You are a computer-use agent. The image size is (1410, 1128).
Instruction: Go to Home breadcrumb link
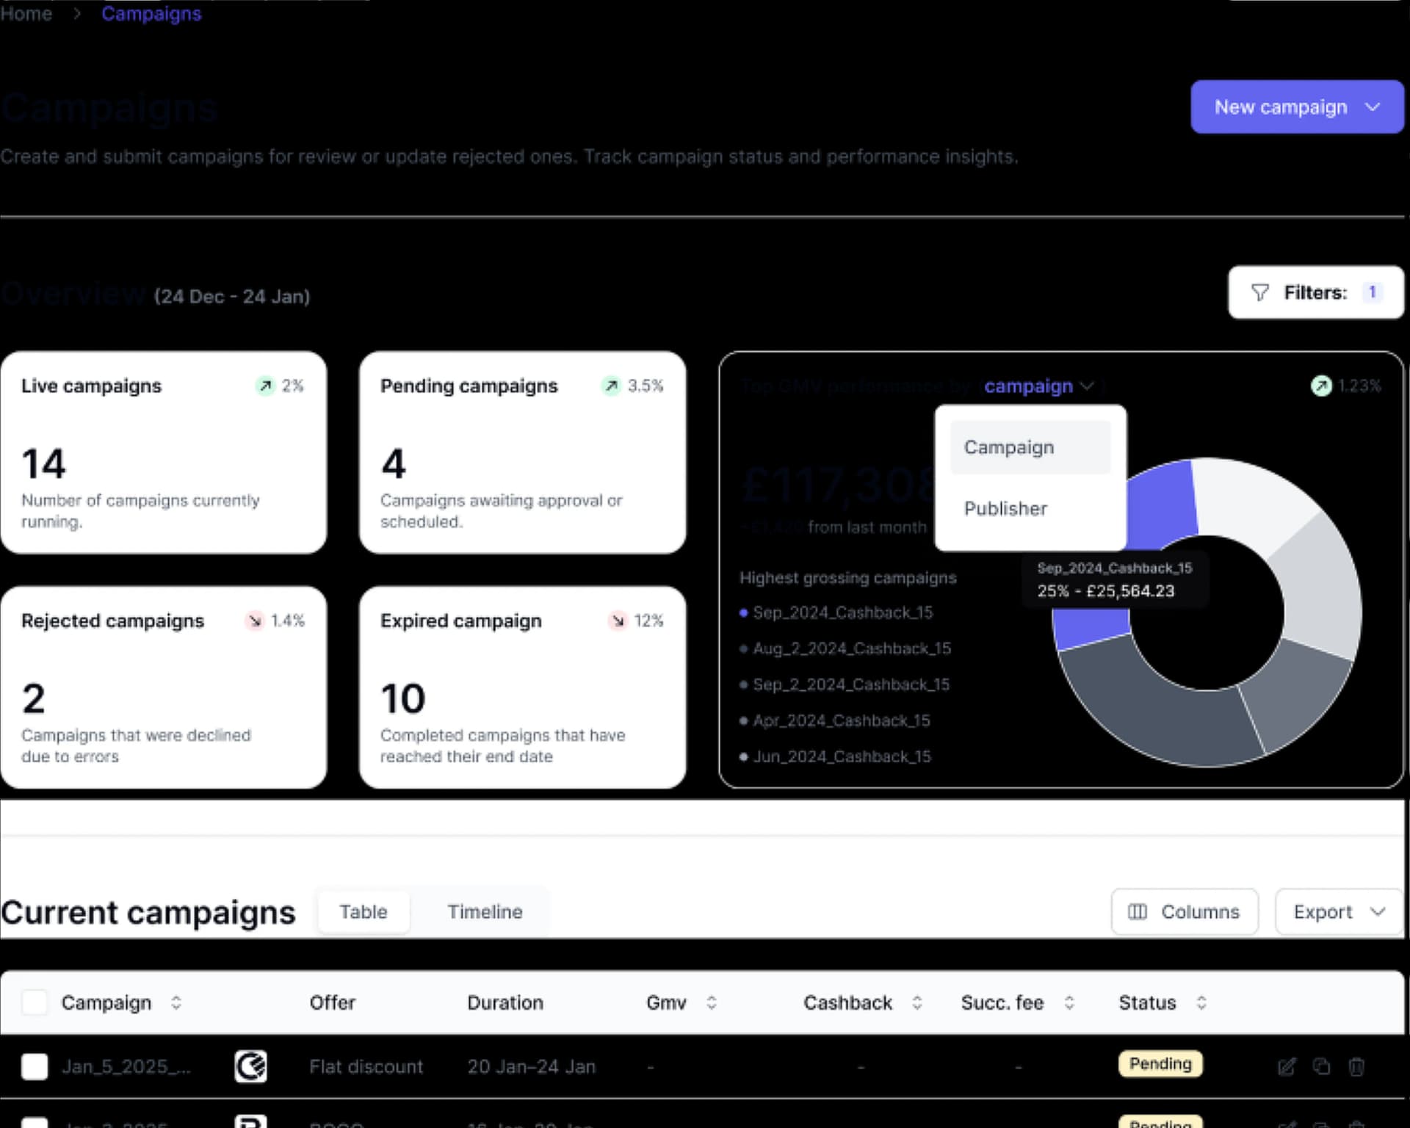(x=26, y=13)
